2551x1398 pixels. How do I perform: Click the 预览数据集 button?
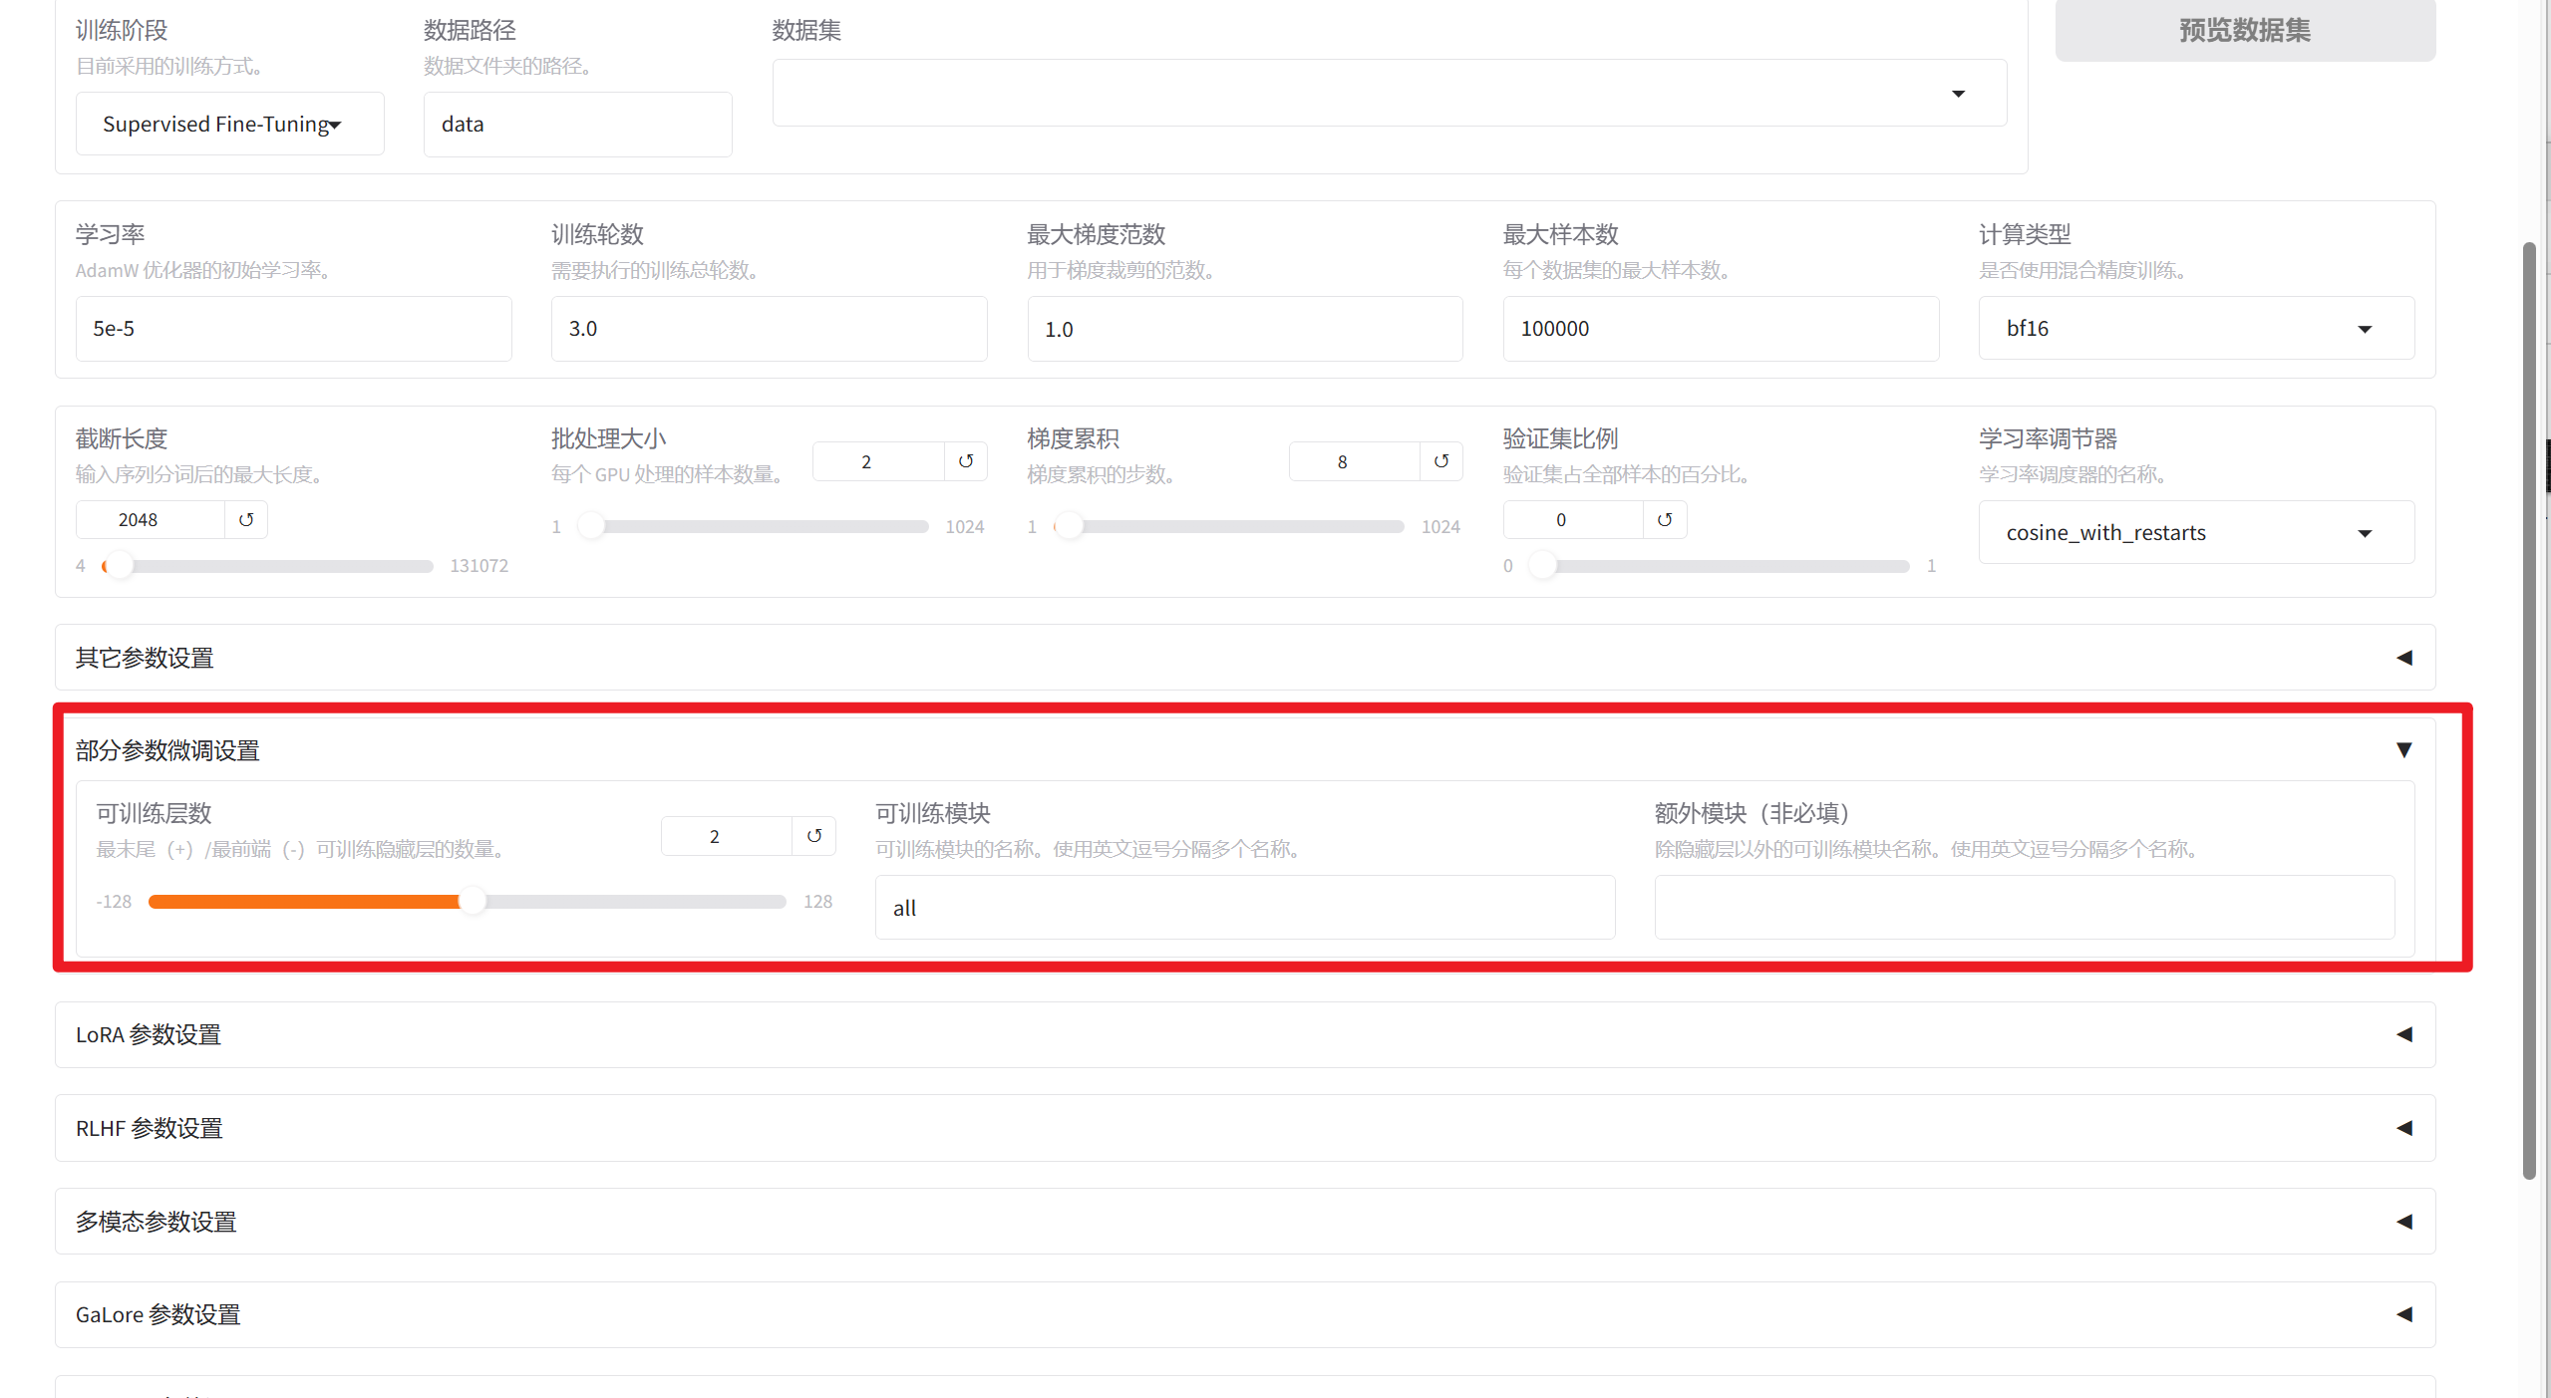[x=2243, y=30]
